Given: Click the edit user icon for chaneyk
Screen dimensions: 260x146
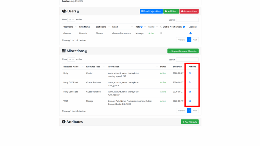Looking at the screenshot, I should (x=190, y=33).
